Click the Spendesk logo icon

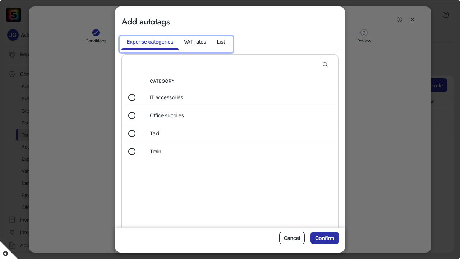click(14, 15)
